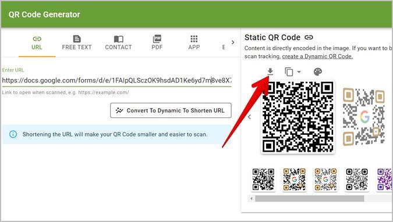
Task: Click the horizontal thumbnail scrollbar
Action: pos(310,199)
